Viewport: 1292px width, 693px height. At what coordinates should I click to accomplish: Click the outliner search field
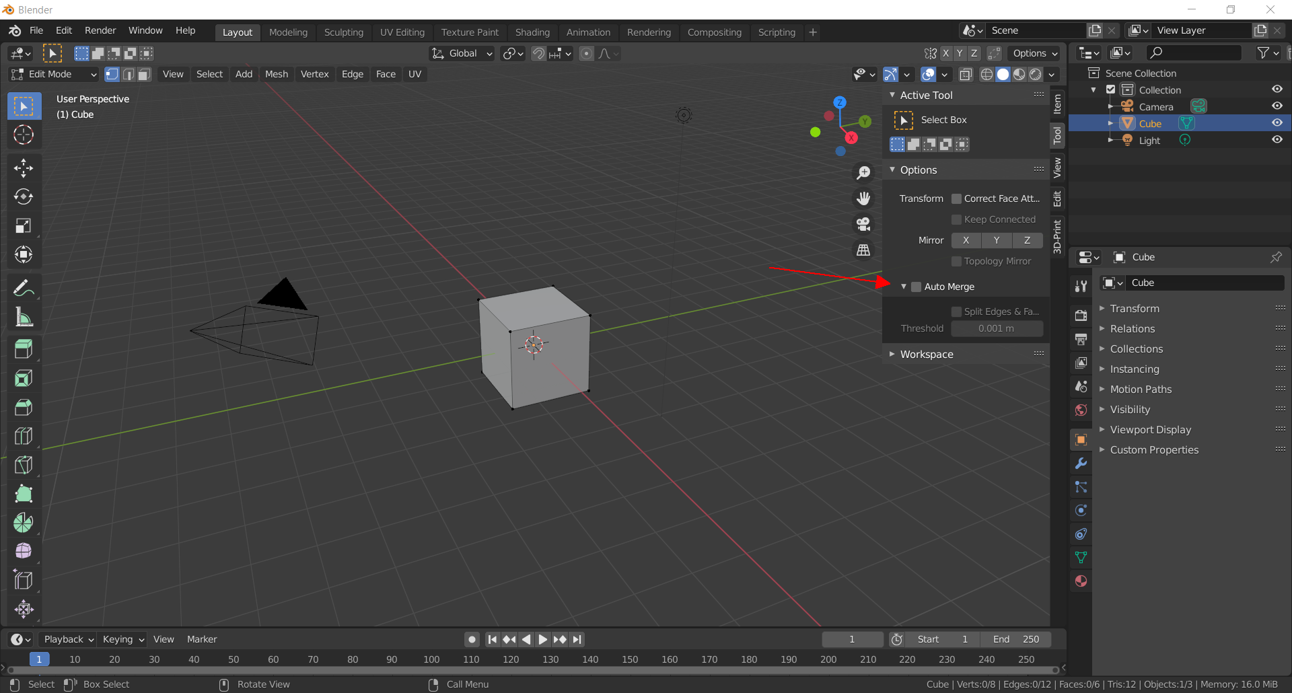click(1194, 52)
